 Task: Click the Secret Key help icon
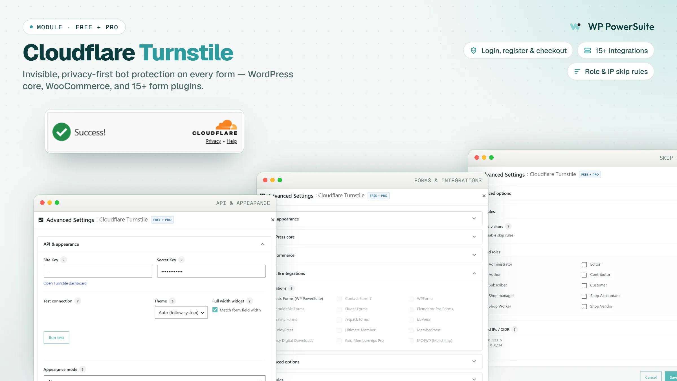click(x=181, y=260)
